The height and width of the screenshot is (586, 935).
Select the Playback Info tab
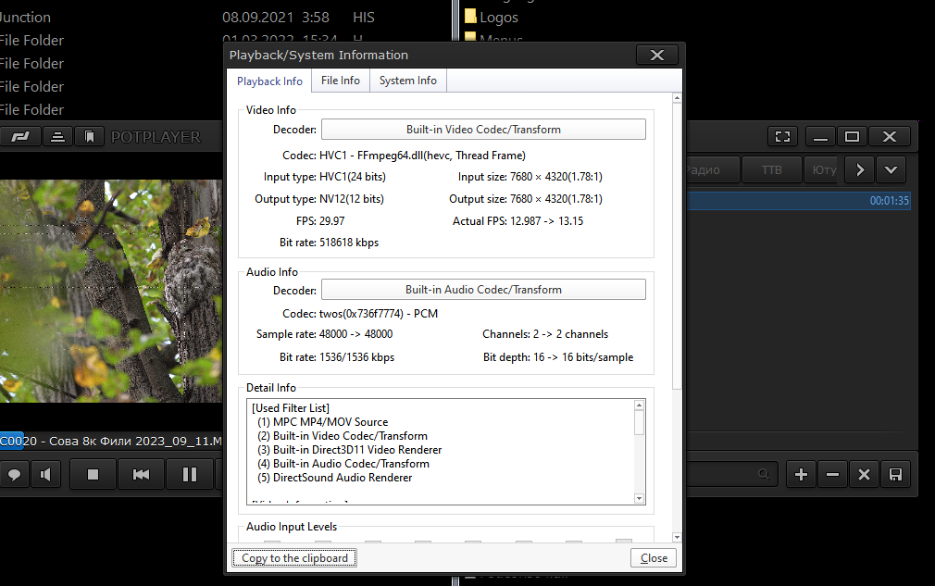[269, 81]
